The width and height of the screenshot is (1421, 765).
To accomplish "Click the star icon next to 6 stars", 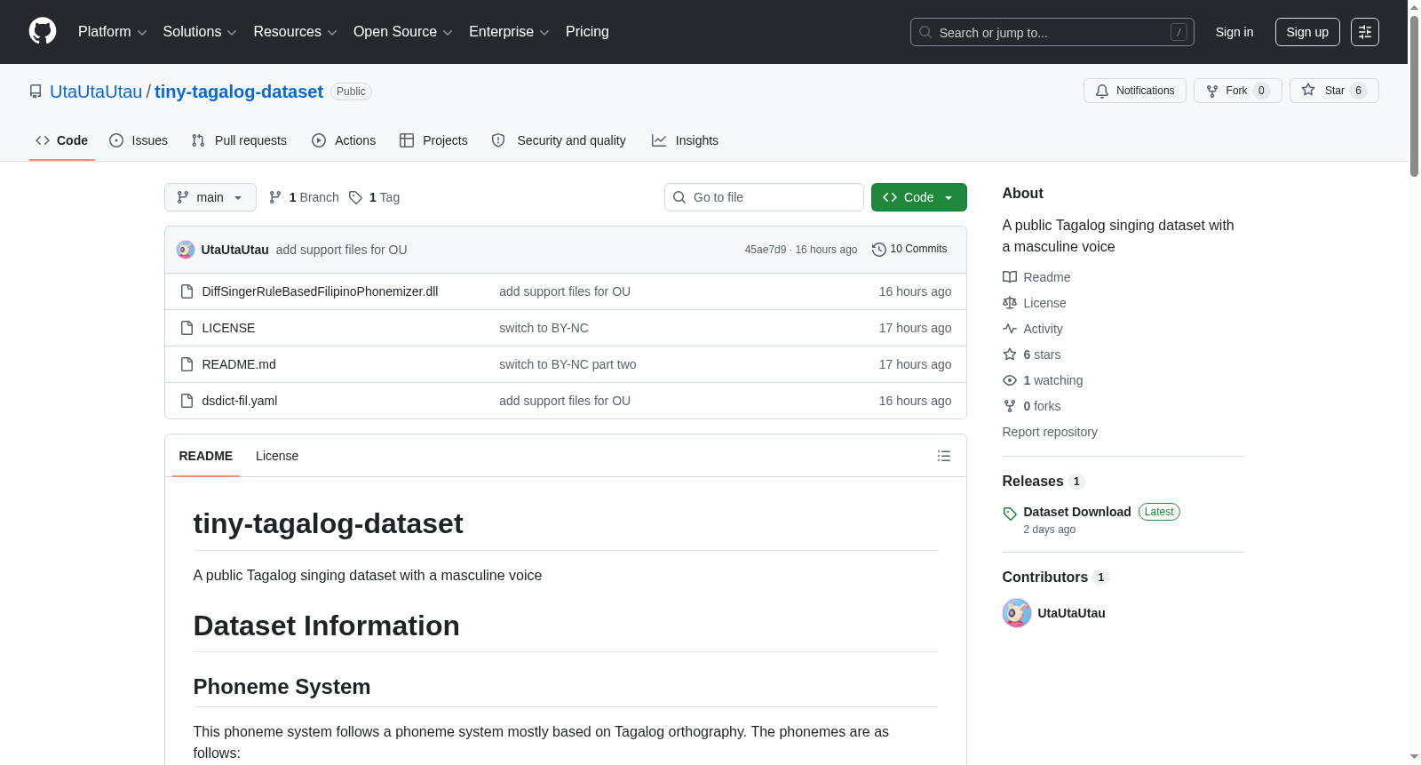I will click(1010, 355).
